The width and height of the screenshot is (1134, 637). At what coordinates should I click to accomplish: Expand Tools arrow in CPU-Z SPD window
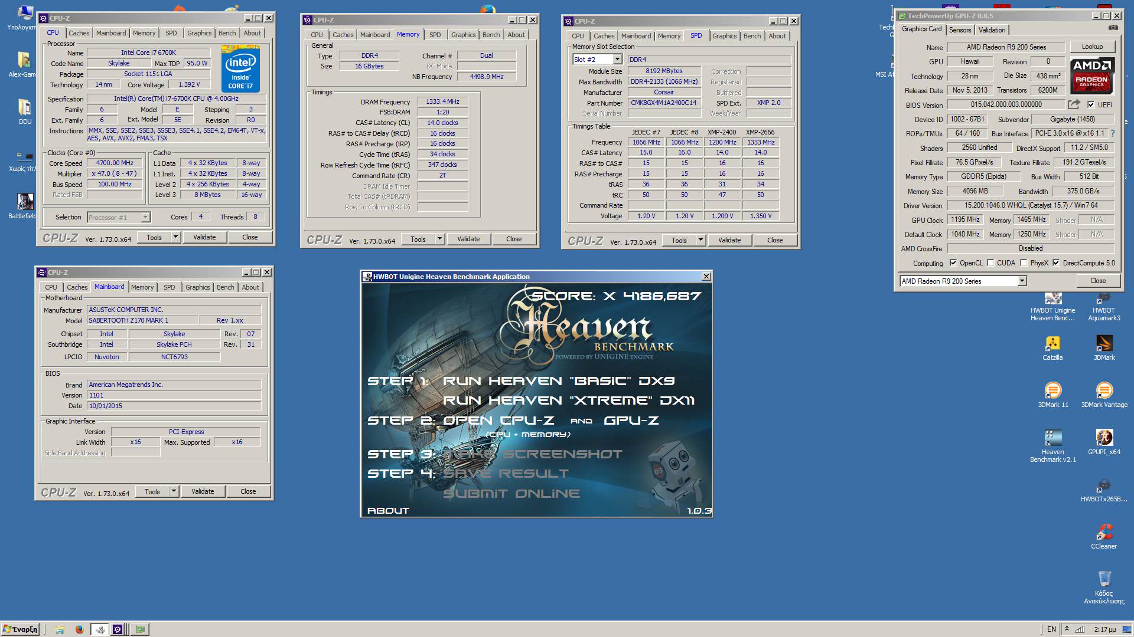click(x=700, y=240)
